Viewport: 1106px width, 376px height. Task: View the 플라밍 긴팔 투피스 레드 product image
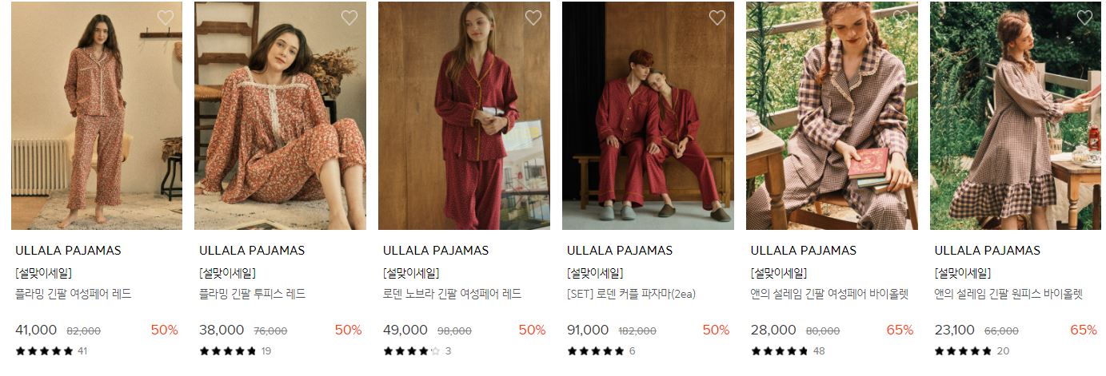pos(281,116)
